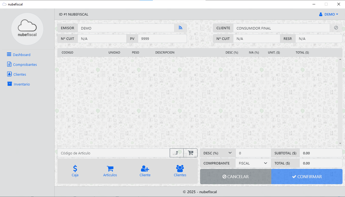Click the items list scrollbar down arrow

[340, 143]
